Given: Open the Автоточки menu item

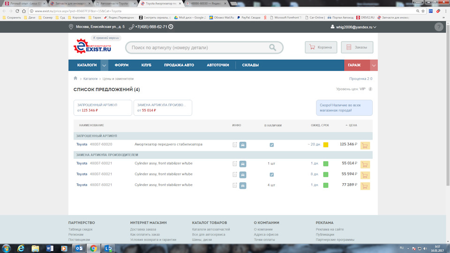Looking at the screenshot, I should pos(218,65).
